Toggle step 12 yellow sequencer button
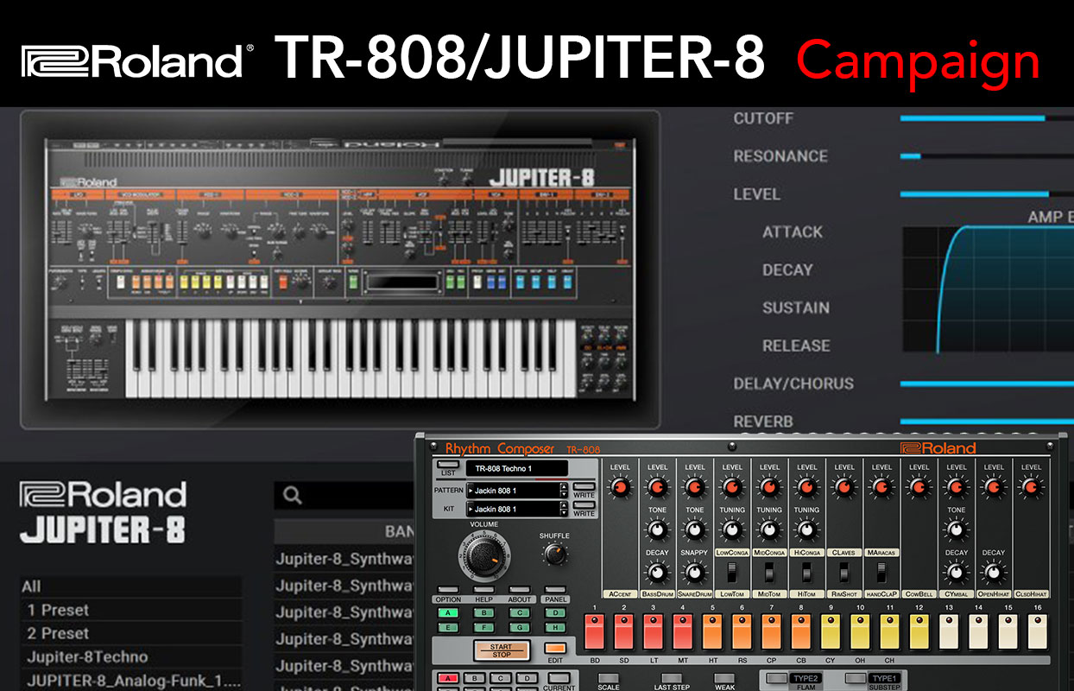Screen dimensions: 1074x691 (x=919, y=631)
